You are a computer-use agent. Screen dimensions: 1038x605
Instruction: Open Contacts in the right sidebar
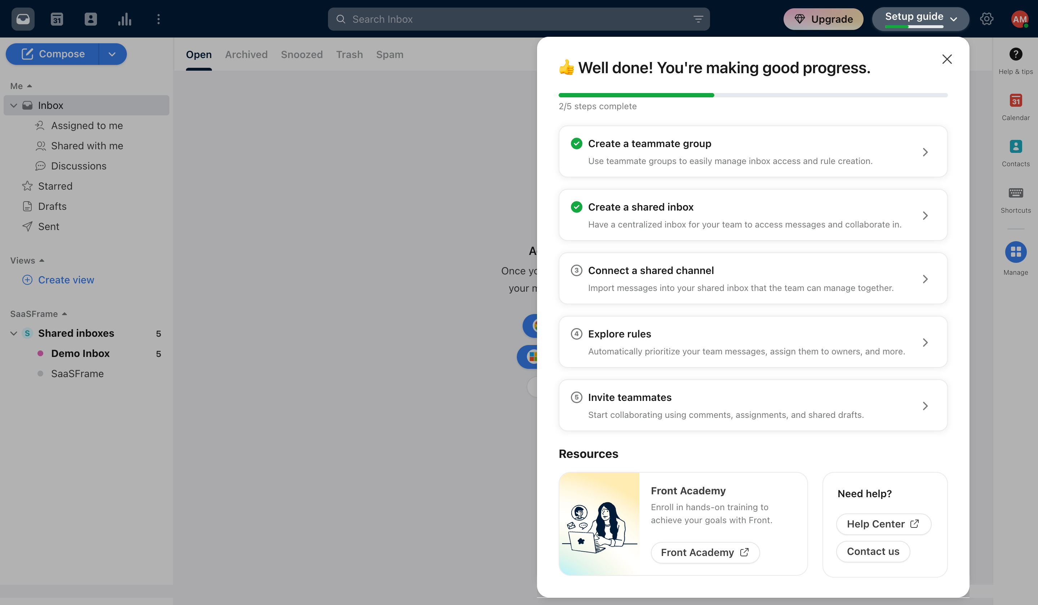coord(1016,153)
